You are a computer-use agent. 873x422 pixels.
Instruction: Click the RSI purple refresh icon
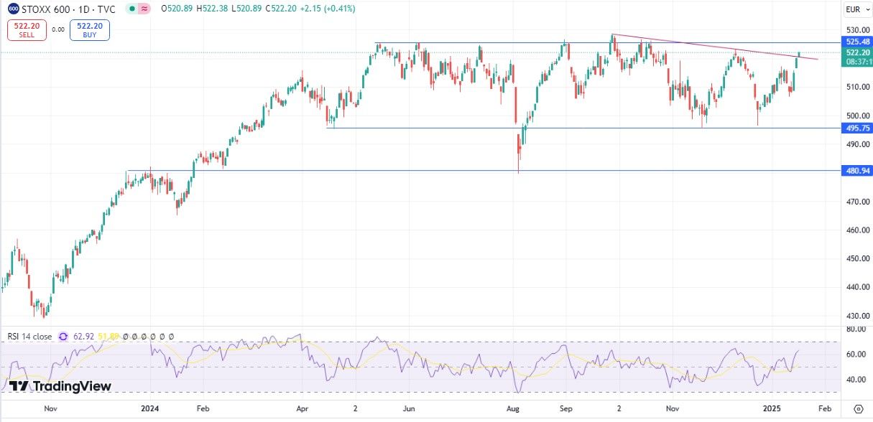(63, 336)
